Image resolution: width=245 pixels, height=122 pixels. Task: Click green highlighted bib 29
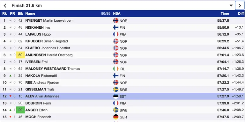click(20, 110)
